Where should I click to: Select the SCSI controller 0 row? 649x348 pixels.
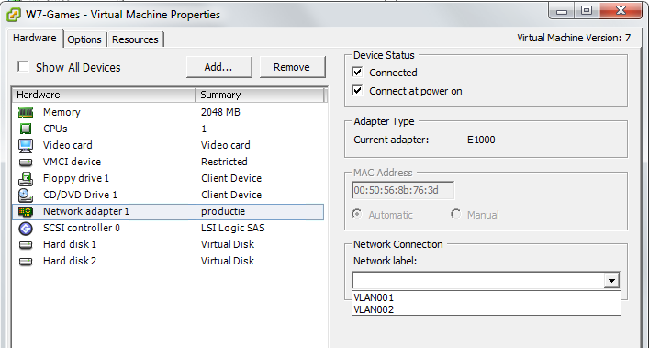168,228
